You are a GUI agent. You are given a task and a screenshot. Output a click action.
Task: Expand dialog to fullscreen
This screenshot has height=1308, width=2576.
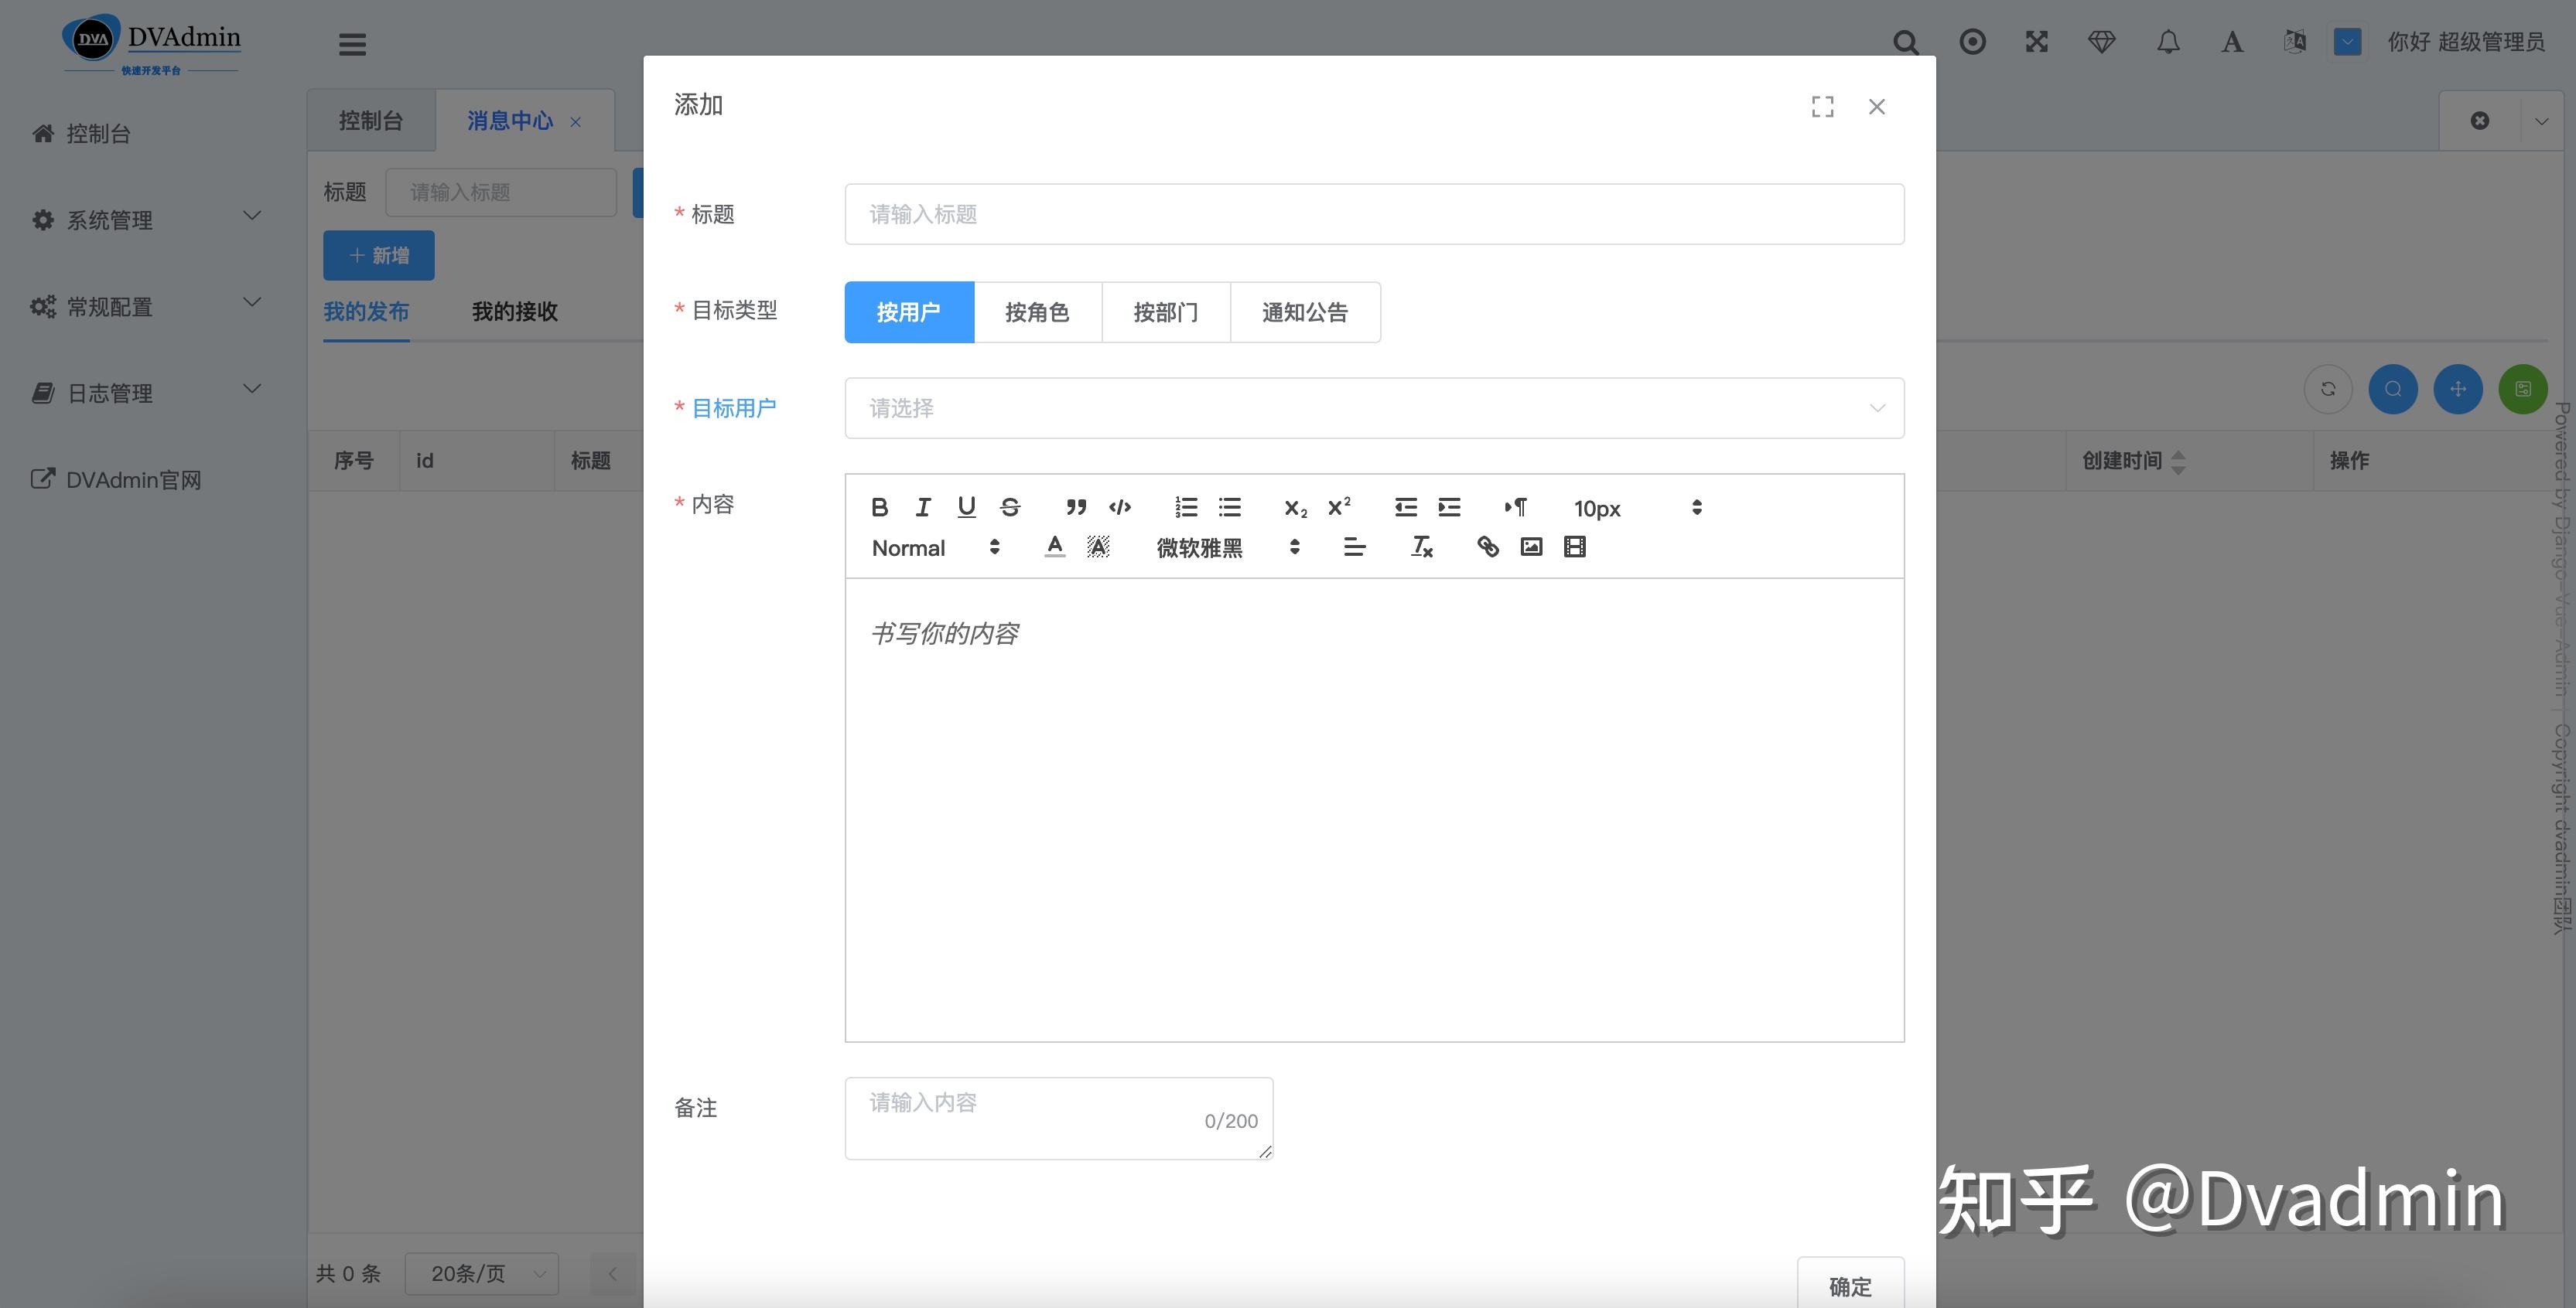(1822, 107)
